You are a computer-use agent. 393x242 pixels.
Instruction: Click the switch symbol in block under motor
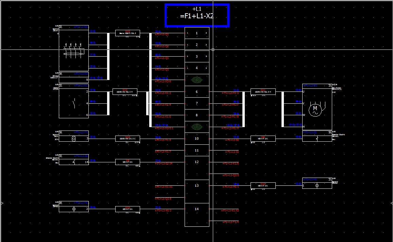click(317, 139)
